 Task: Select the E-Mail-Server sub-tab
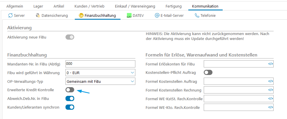pyautogui.click(x=169, y=15)
